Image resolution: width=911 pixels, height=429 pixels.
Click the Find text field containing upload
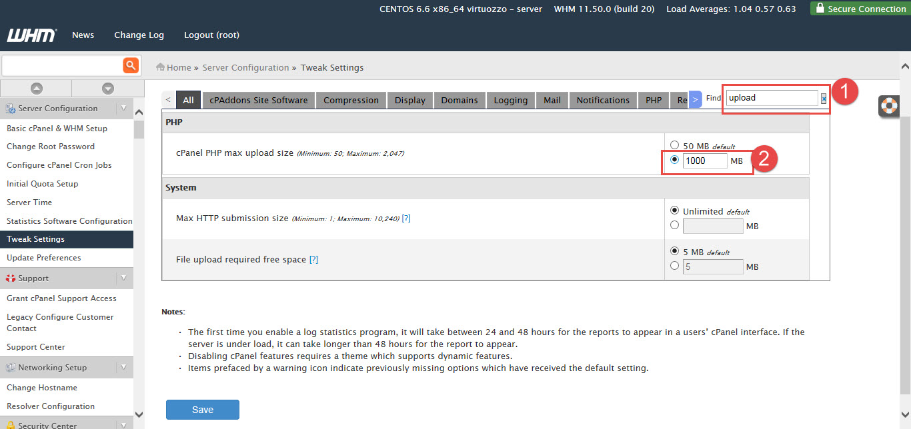pos(771,98)
